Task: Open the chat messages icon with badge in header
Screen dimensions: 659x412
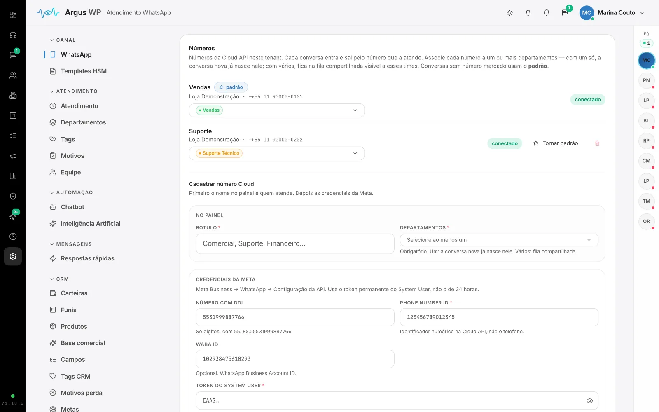Action: (x=565, y=13)
